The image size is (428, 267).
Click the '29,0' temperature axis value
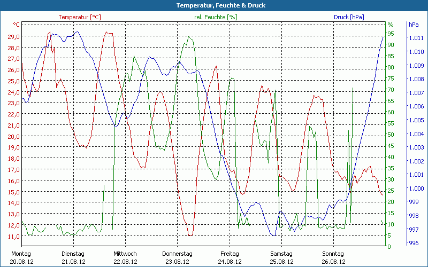tap(14, 36)
